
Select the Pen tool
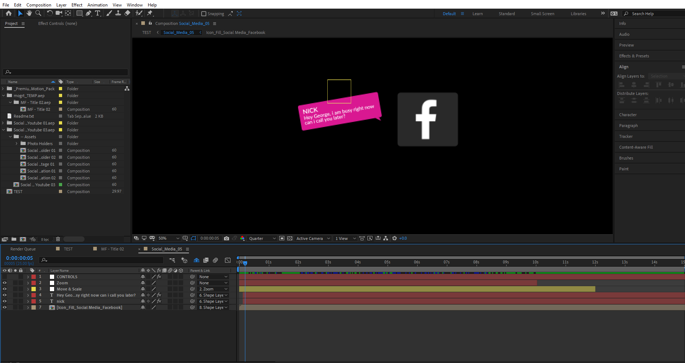tap(89, 13)
